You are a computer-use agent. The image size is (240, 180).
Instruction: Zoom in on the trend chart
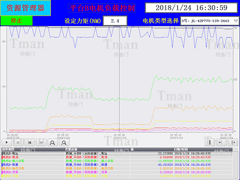coord(53,142)
